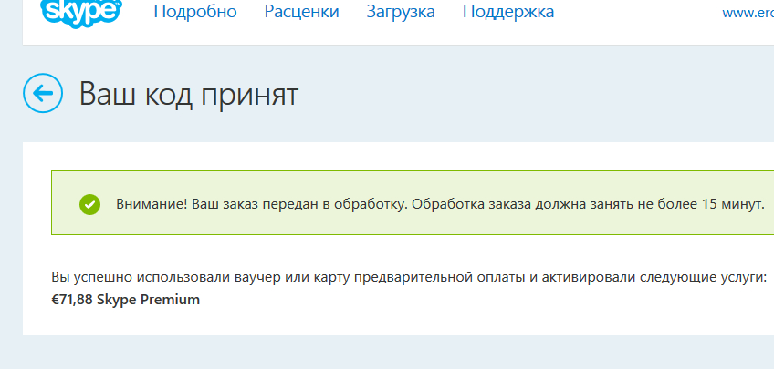Viewport: 774px width, 369px height.
Task: Click the green checkmark success icon
Action: coord(89,204)
